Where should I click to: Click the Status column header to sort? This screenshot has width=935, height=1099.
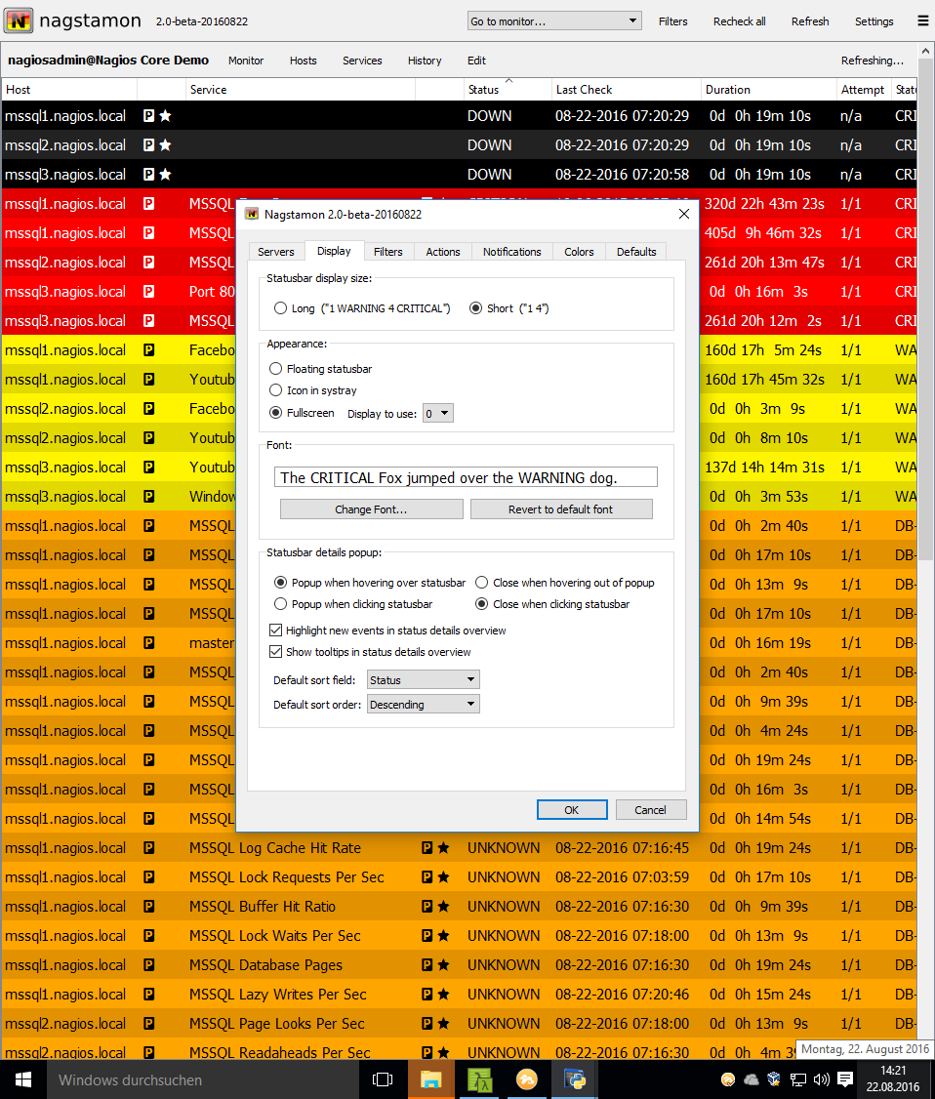click(484, 90)
